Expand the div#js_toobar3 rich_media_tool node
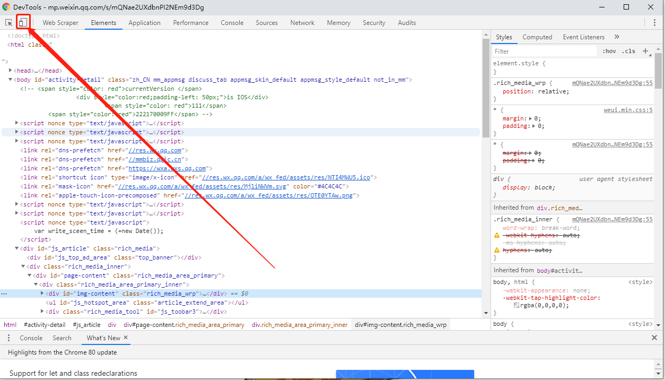 42,312
